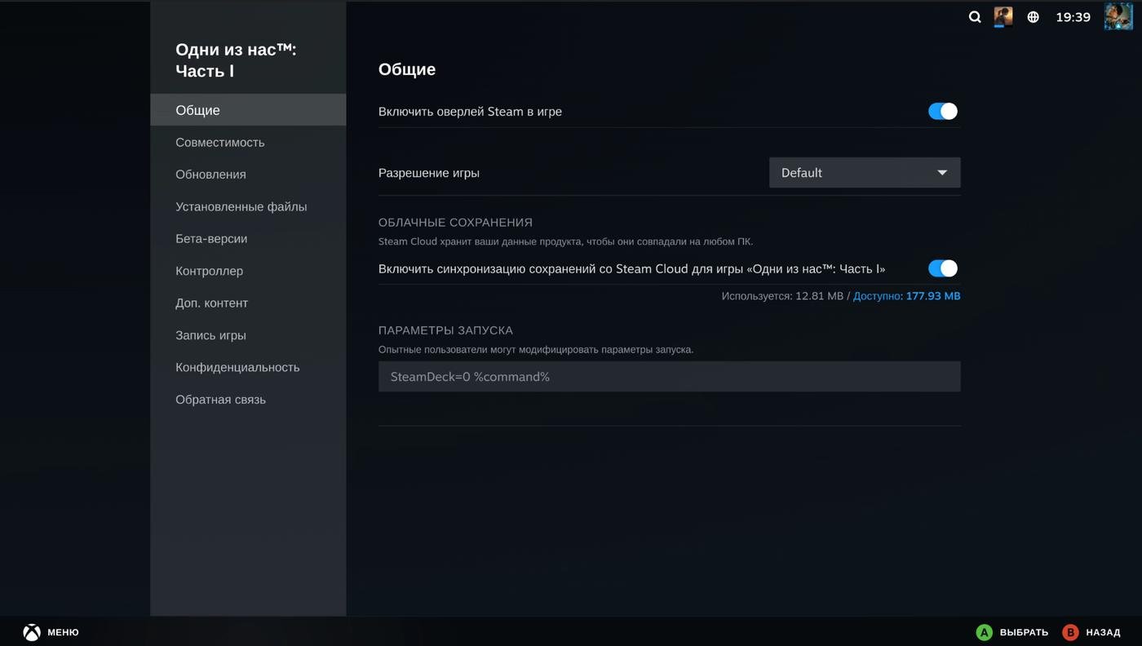Image resolution: width=1142 pixels, height=646 pixels.
Task: Click the ОБЛАЧНЫЕ СОХРАНЕНИЯ heading
Action: [455, 222]
